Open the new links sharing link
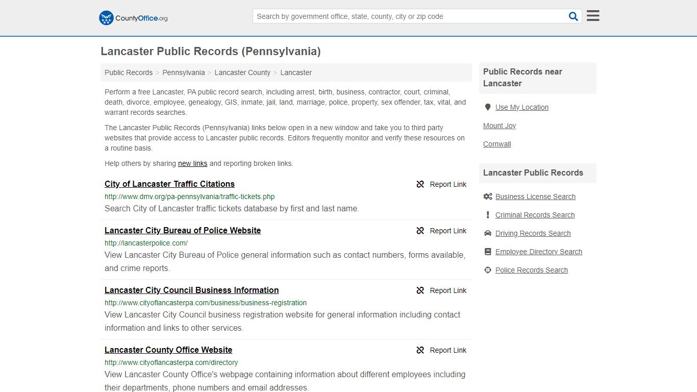 pyautogui.click(x=192, y=163)
